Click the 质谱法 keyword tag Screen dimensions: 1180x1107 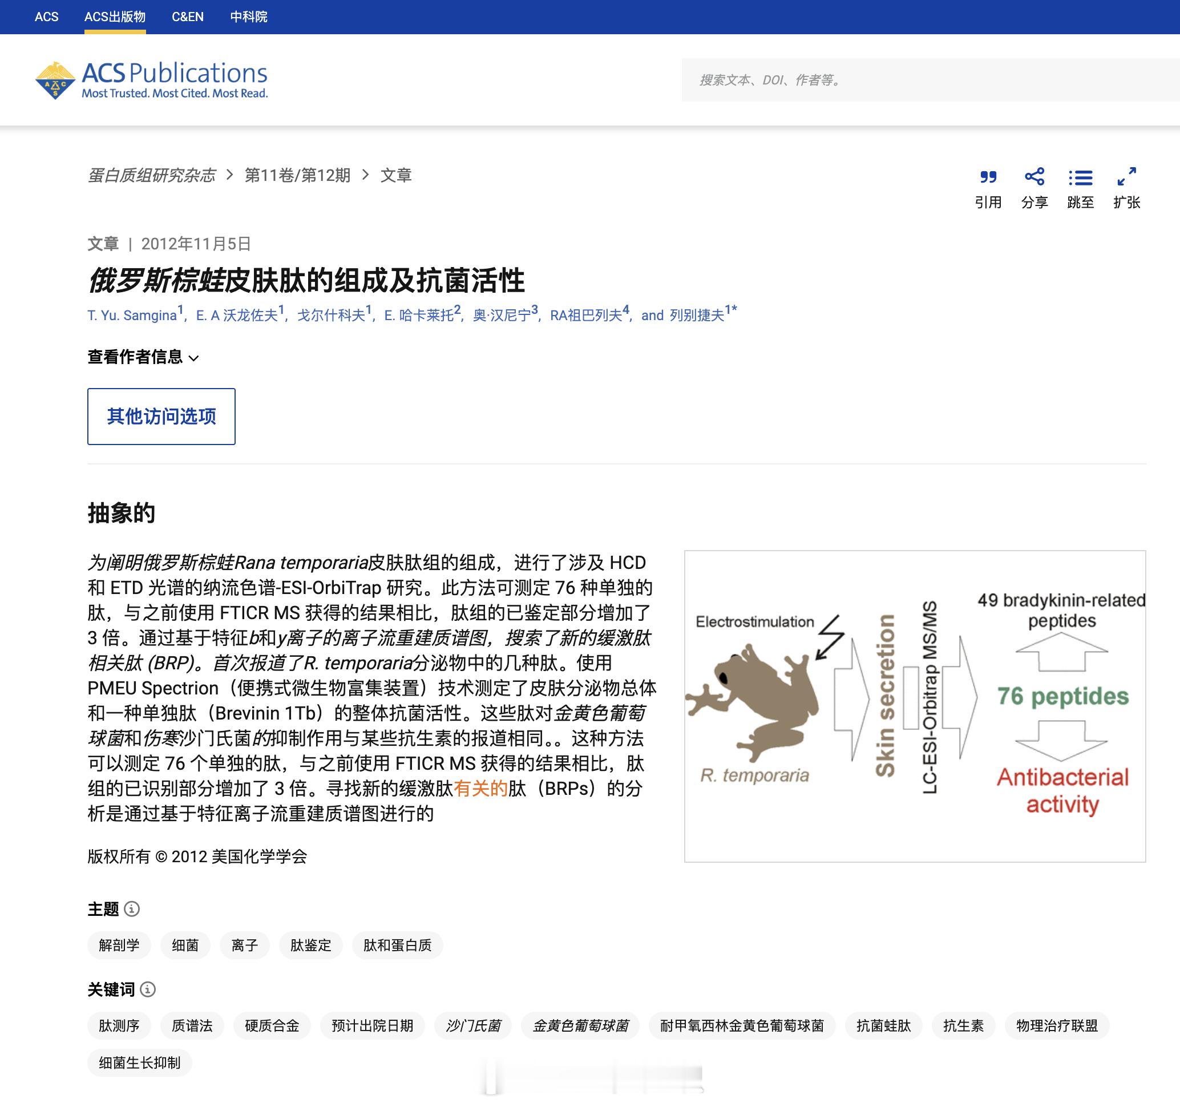(192, 1025)
